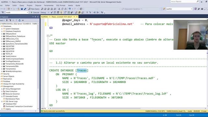Click Activity Monitor icon in Object Explorer
Viewport: 208px width, 117px height.
point(23,20)
